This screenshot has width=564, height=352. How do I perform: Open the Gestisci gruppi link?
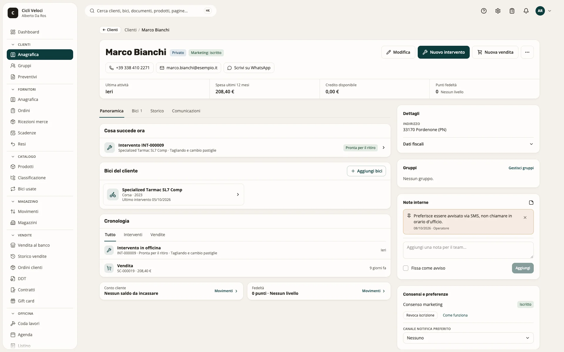point(521,168)
